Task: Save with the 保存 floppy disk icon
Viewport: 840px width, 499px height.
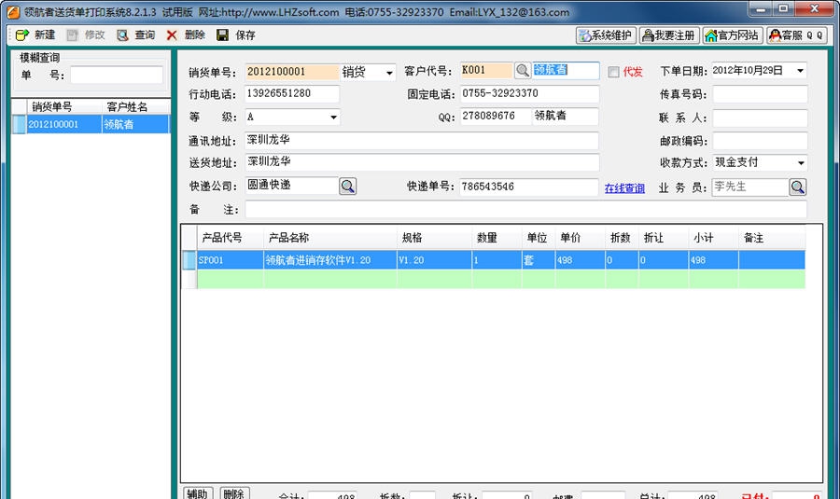Action: [222, 35]
